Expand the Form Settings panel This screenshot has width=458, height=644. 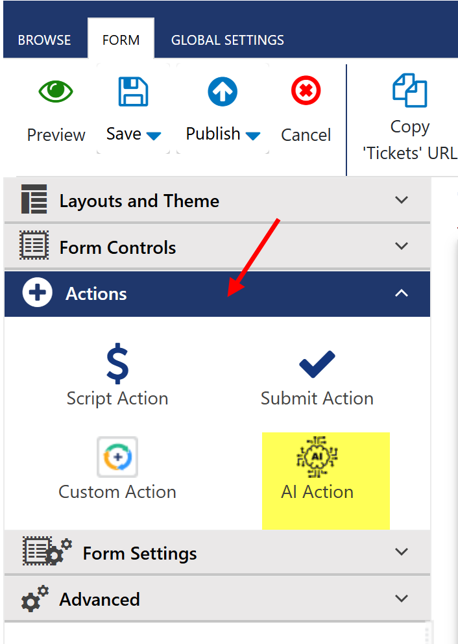(402, 552)
